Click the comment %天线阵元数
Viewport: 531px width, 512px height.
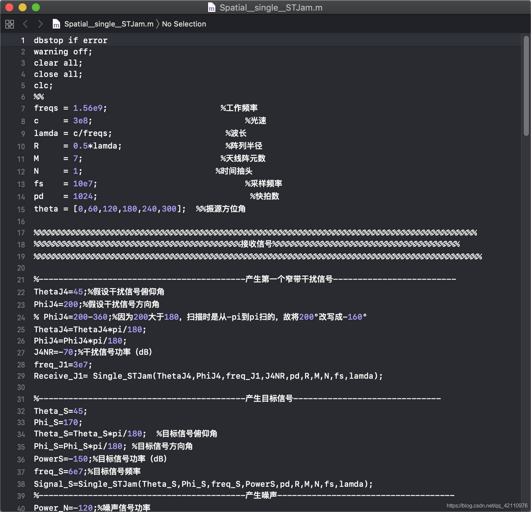(243, 159)
